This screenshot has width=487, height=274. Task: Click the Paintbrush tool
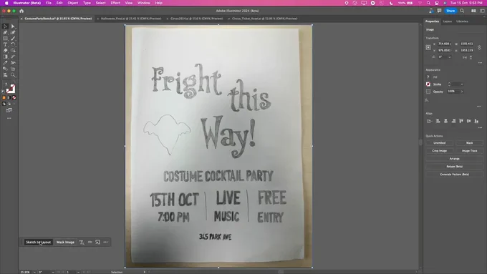click(x=13, y=39)
